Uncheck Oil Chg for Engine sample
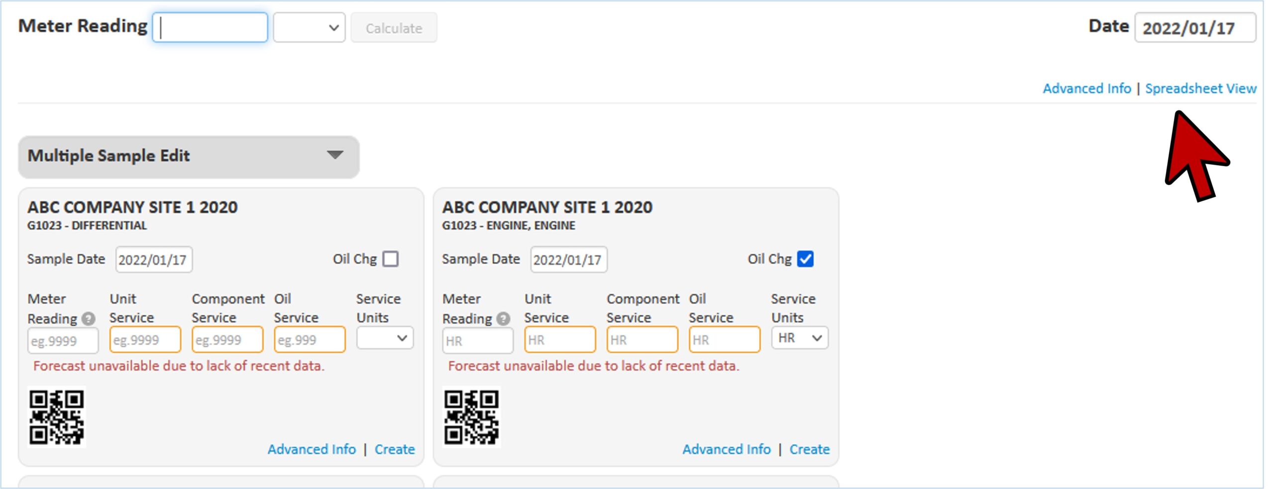This screenshot has width=1274, height=489. [805, 259]
